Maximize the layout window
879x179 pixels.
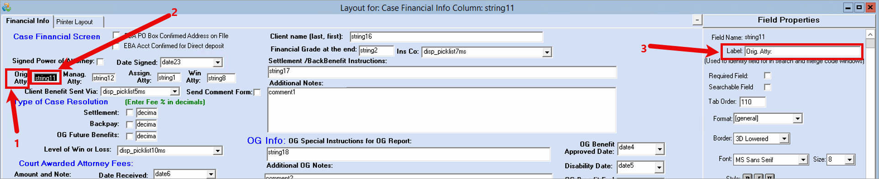(x=859, y=7)
